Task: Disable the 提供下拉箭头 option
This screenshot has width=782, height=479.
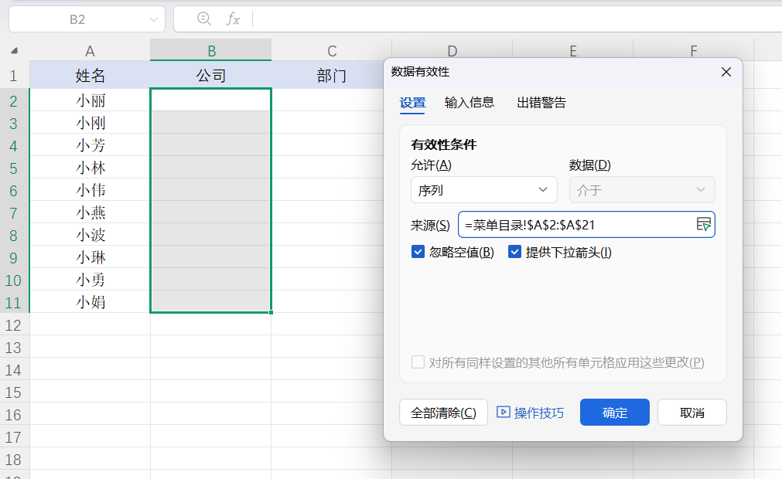Action: 514,251
